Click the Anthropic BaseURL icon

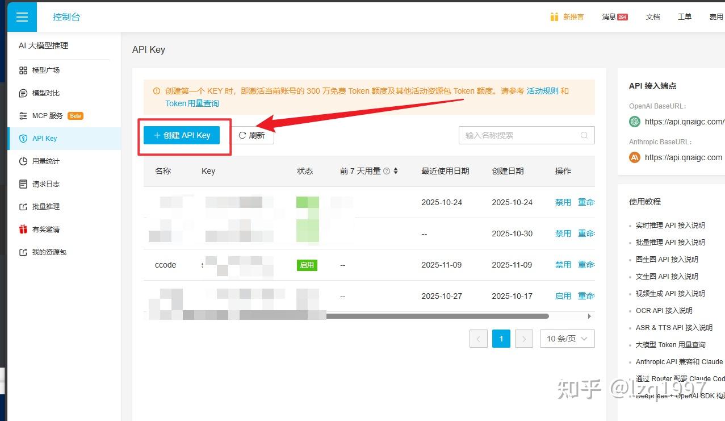(635, 157)
